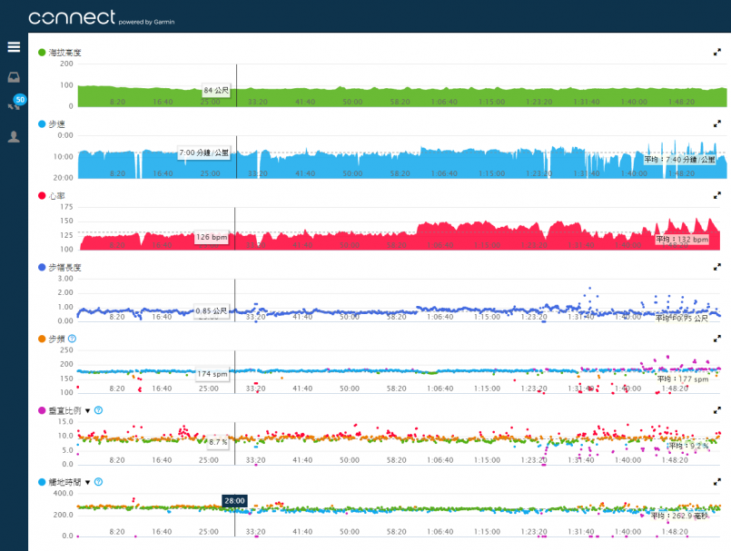Click the green 海拔高度 legend dot
731x551 pixels.
[42, 53]
